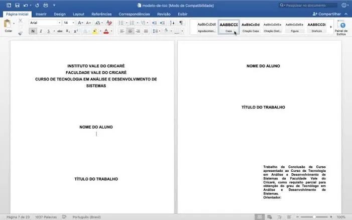Image resolution: width=352 pixels, height=220 pixels.
Task: Toggle bold (N) formatting
Action: click(x=33, y=31)
